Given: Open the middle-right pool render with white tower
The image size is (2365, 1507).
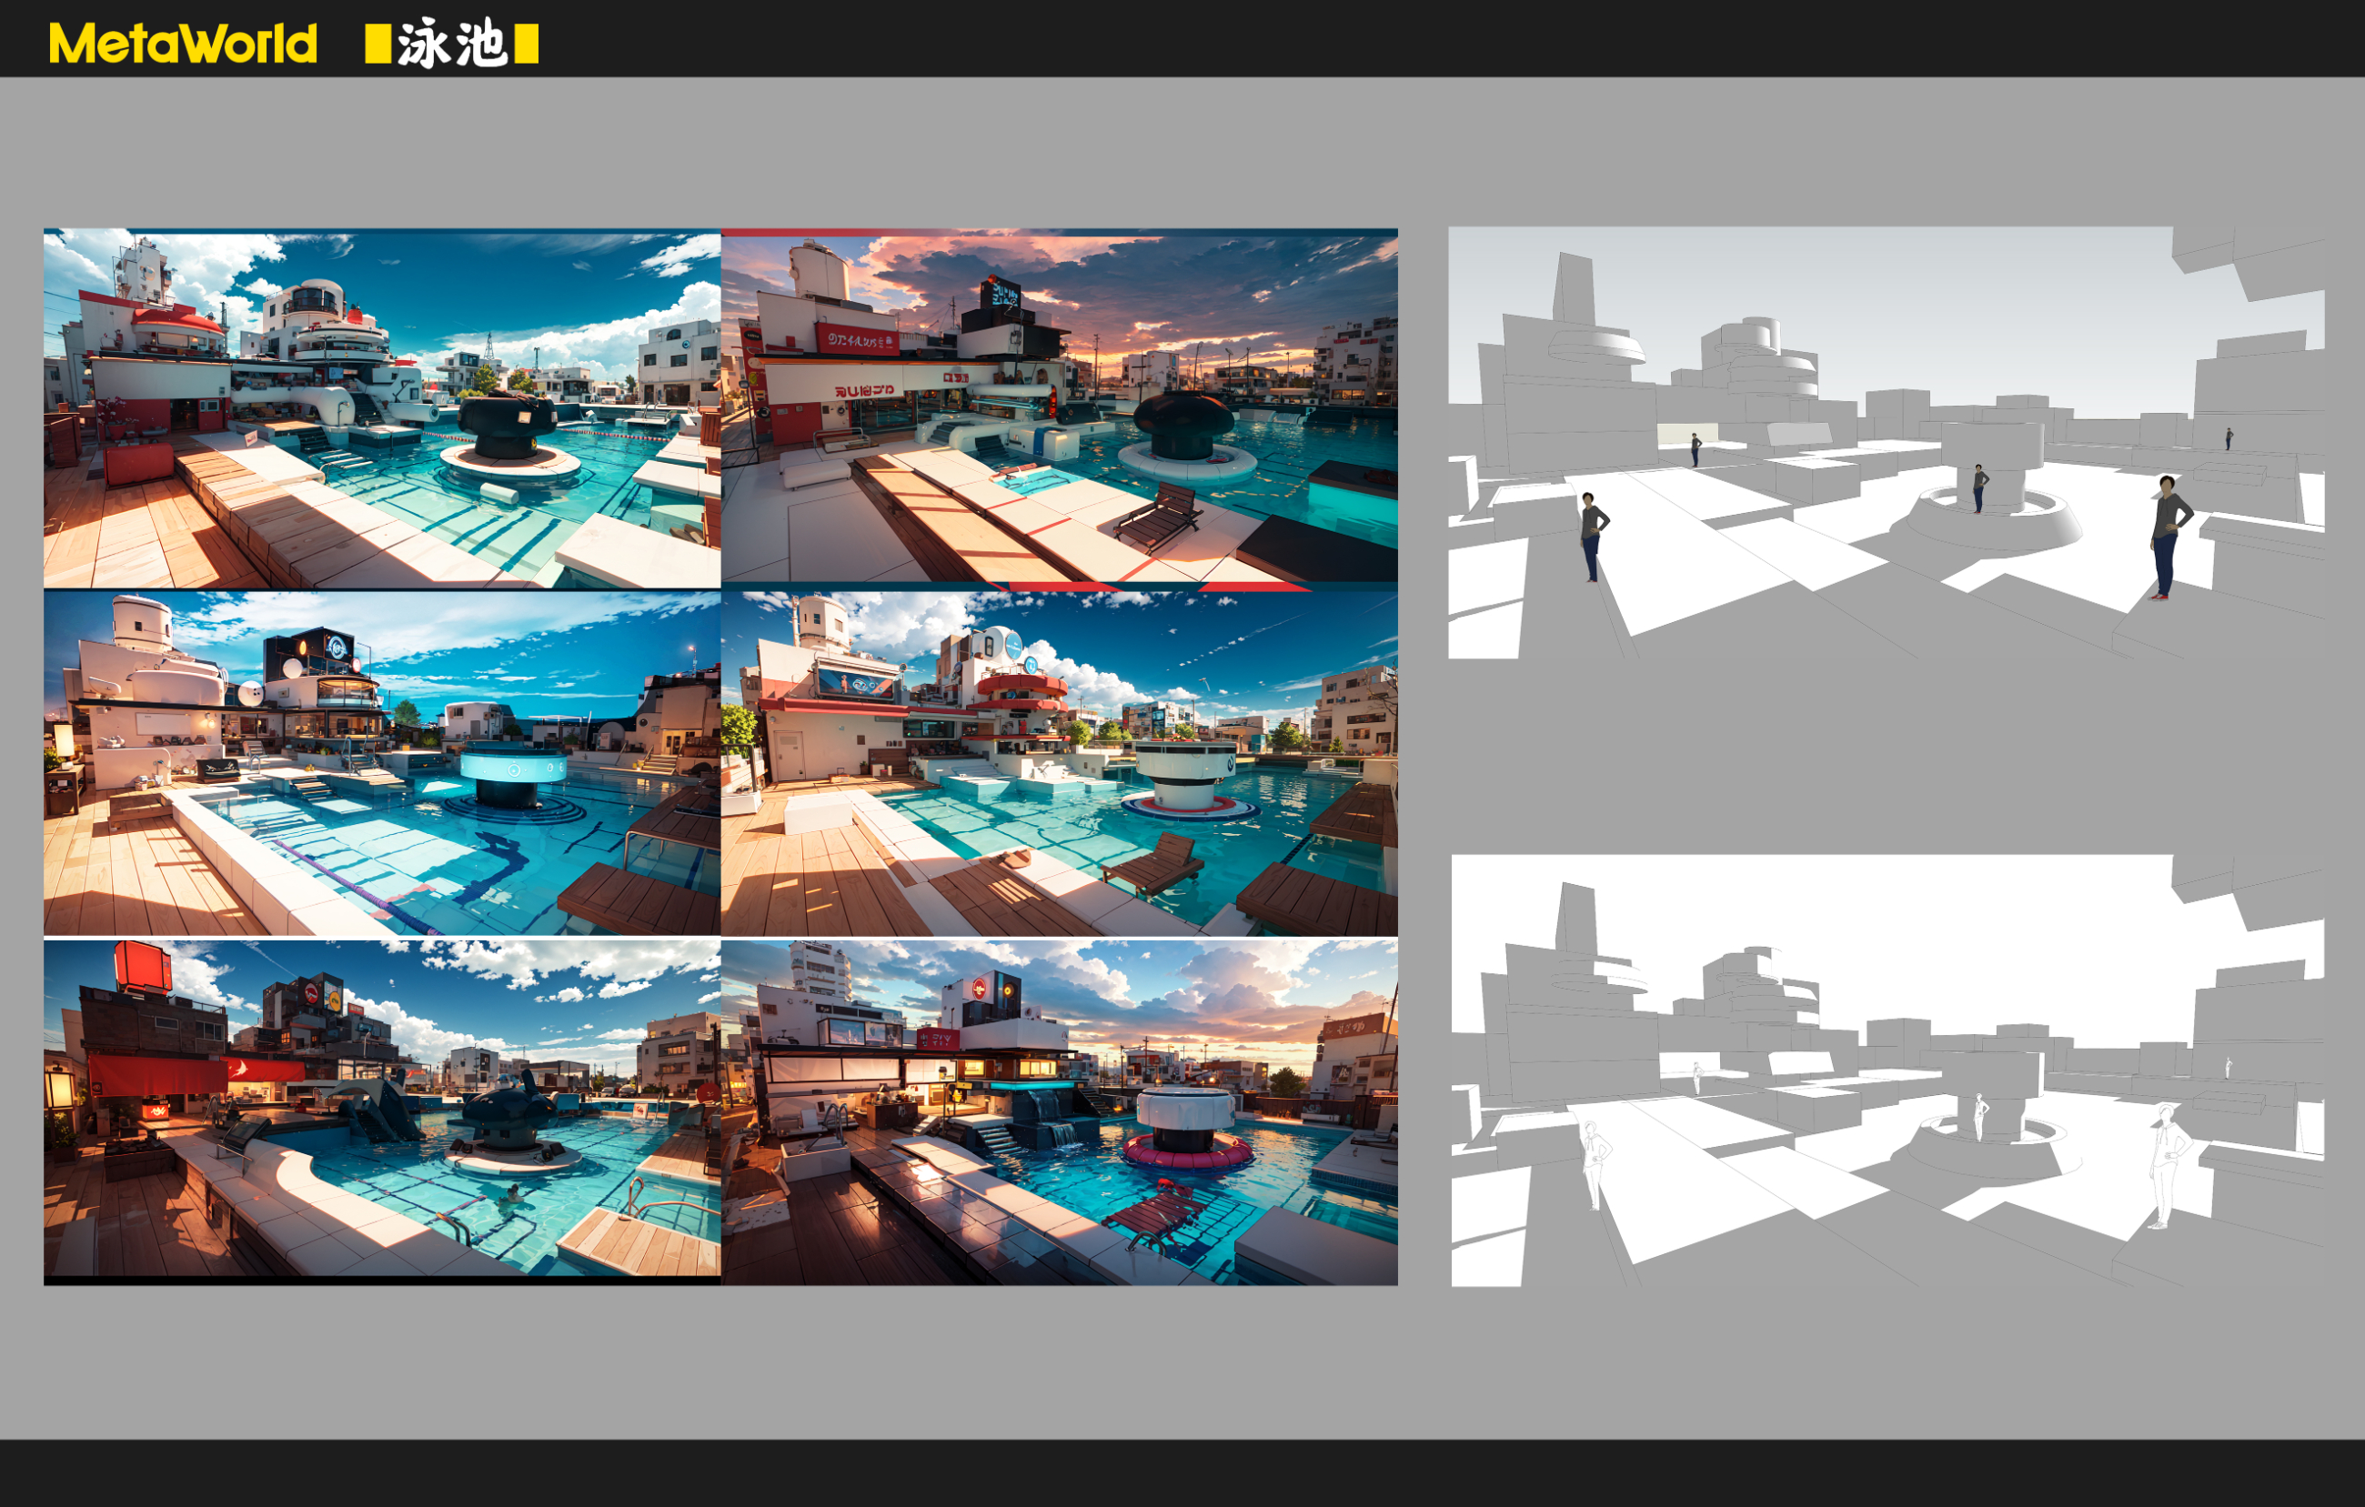Looking at the screenshot, I should (1059, 763).
